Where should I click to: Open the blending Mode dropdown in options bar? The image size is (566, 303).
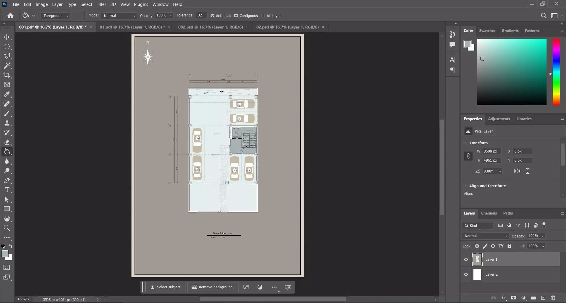coord(119,16)
